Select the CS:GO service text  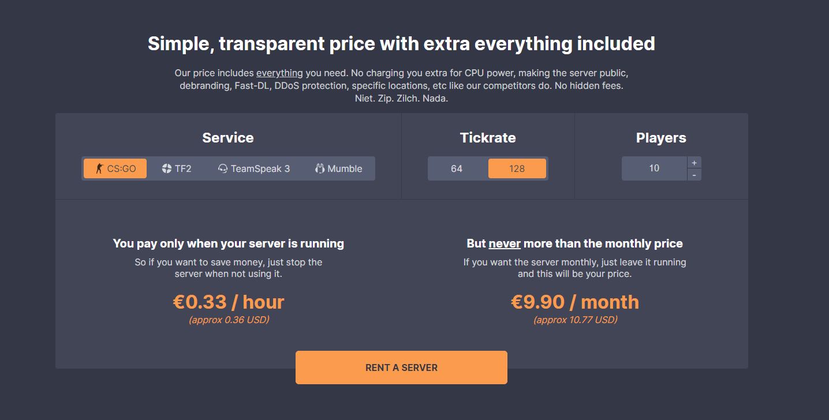(x=121, y=168)
